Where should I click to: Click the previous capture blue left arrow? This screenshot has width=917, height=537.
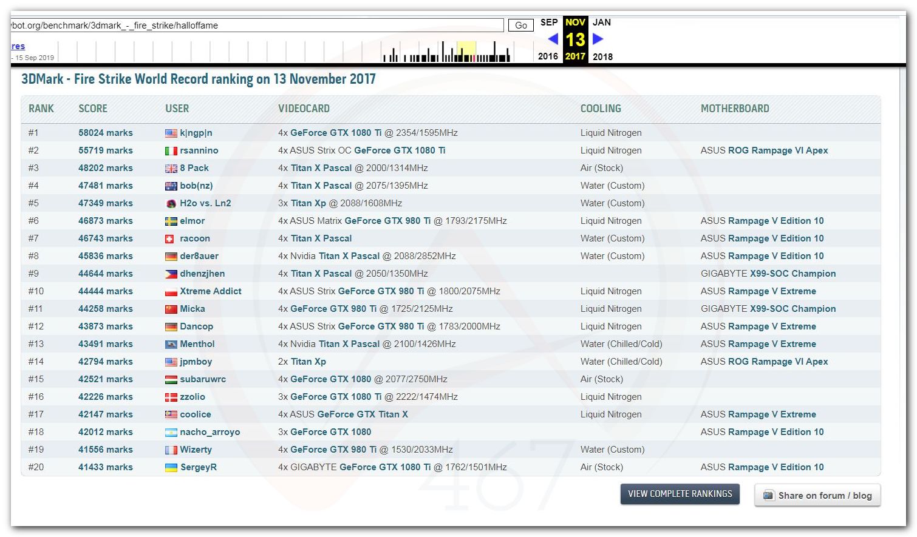pos(553,39)
